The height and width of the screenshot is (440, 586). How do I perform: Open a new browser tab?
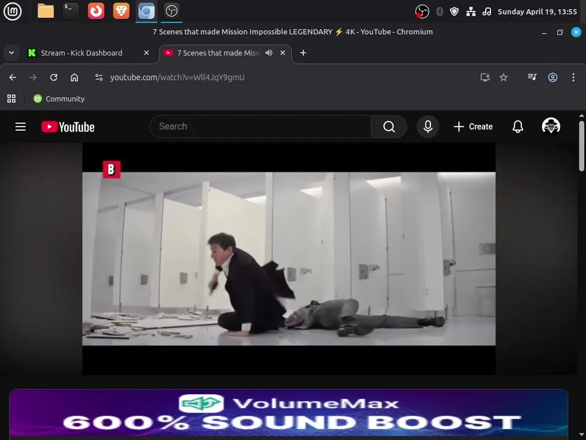point(303,53)
